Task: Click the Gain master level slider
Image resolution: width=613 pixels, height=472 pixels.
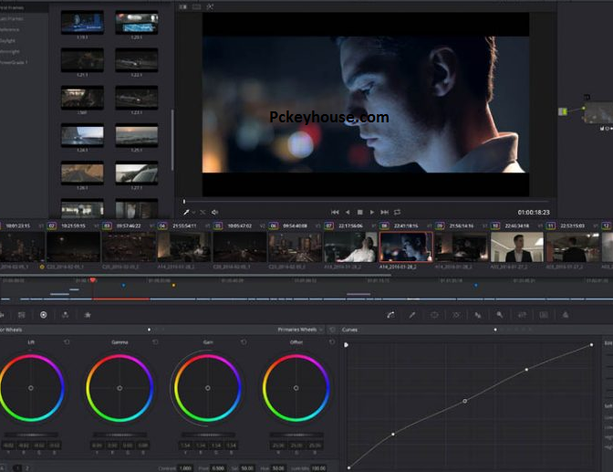Action: click(208, 435)
